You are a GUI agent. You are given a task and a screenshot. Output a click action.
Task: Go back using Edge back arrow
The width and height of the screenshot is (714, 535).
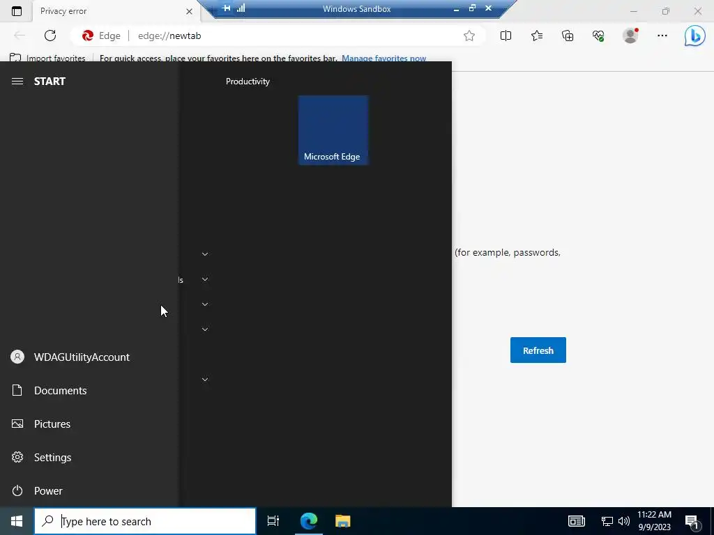[19, 36]
